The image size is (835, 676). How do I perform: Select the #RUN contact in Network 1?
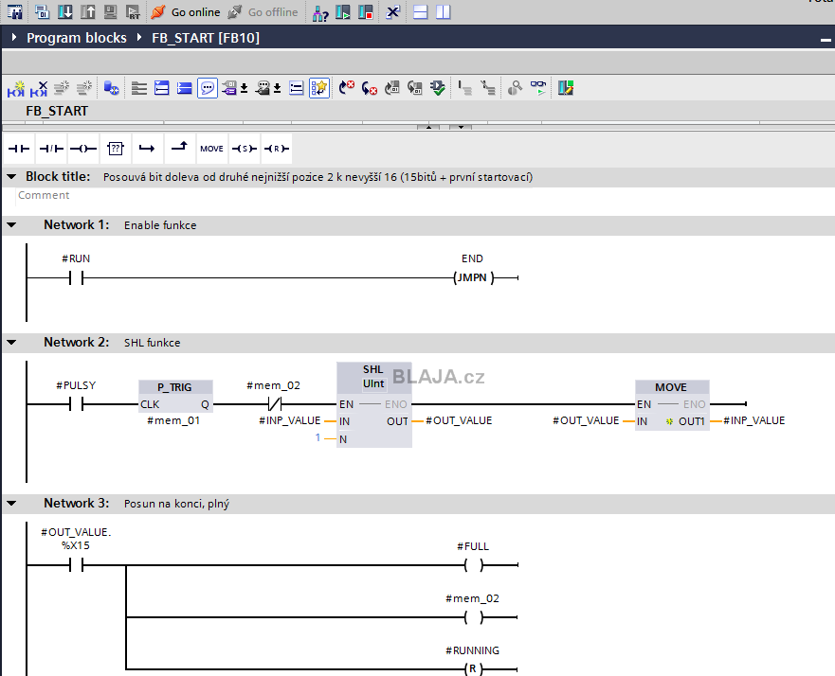pyautogui.click(x=76, y=277)
